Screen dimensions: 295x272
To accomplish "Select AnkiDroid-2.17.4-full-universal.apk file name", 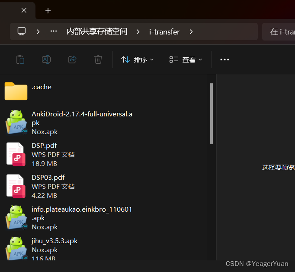I will click(82, 118).
